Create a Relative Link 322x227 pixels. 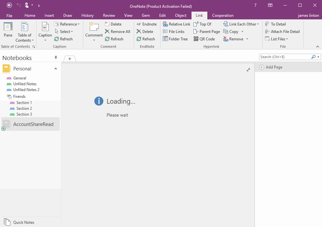pos(176,24)
